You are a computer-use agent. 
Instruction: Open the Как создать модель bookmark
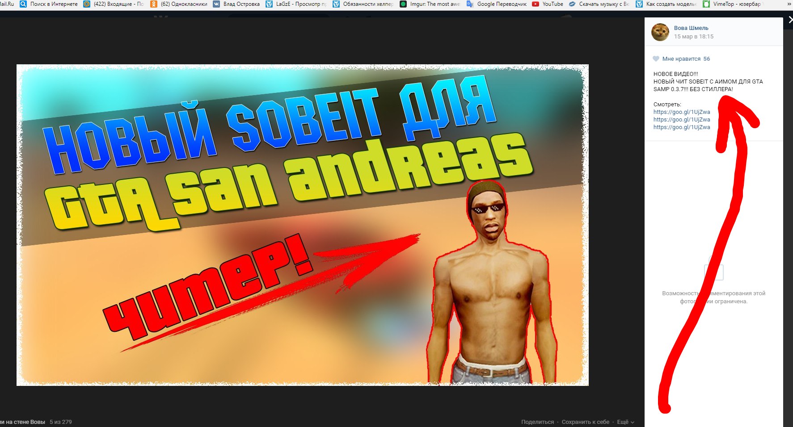(666, 4)
